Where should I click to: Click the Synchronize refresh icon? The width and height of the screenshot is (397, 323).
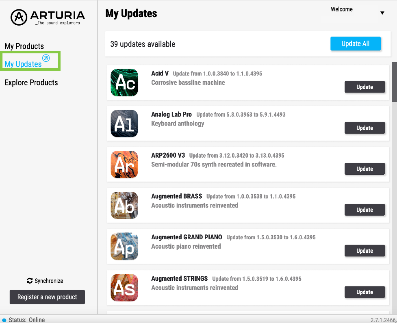pos(30,281)
